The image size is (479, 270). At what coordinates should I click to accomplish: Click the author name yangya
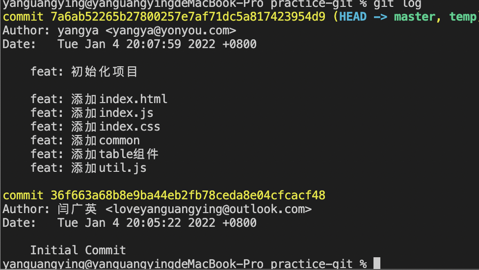[x=78, y=30]
